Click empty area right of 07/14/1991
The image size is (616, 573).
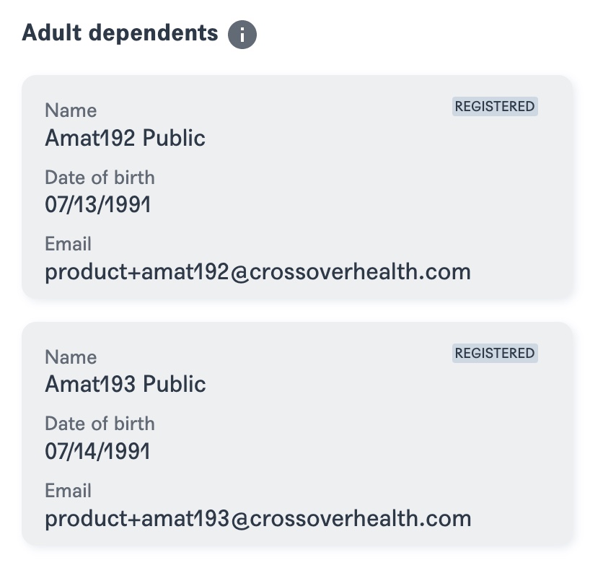pos(353,451)
